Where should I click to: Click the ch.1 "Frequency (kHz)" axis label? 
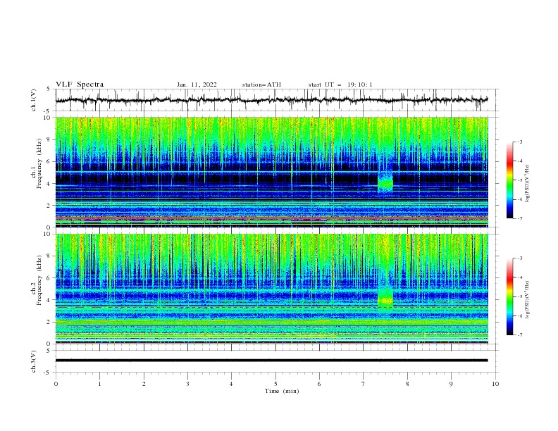(x=39, y=164)
